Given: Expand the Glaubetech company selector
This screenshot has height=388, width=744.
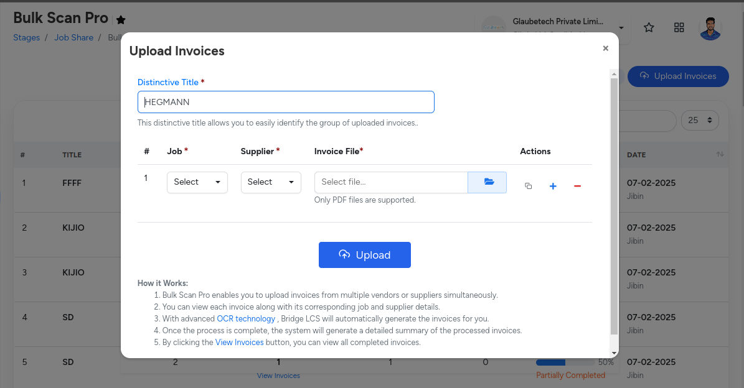Looking at the screenshot, I should coord(621,28).
